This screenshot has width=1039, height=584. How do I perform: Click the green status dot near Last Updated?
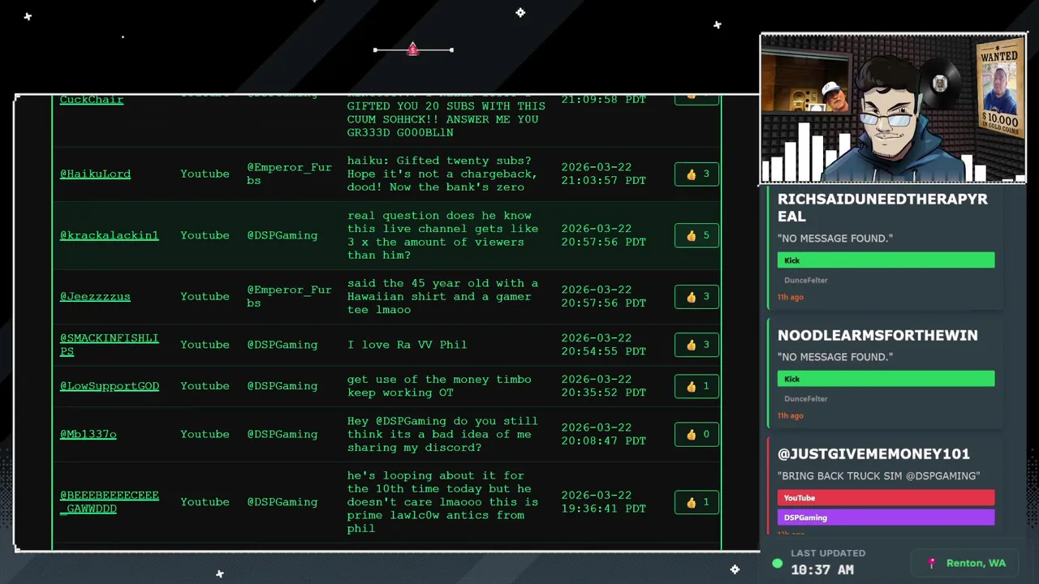pyautogui.click(x=777, y=563)
